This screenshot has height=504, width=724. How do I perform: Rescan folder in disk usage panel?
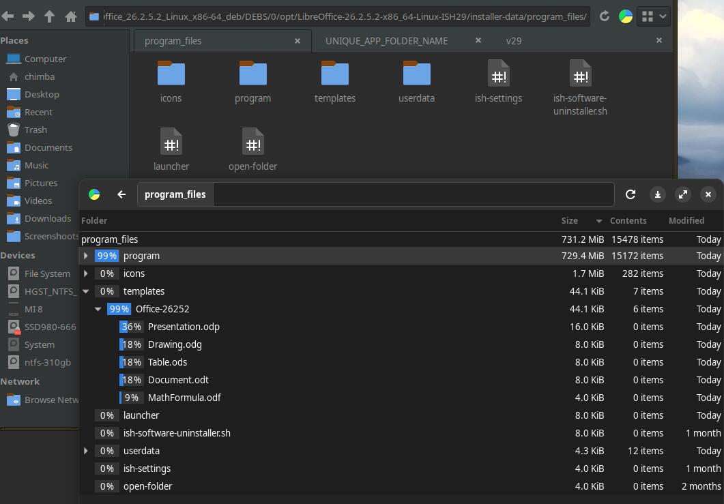[x=631, y=194]
